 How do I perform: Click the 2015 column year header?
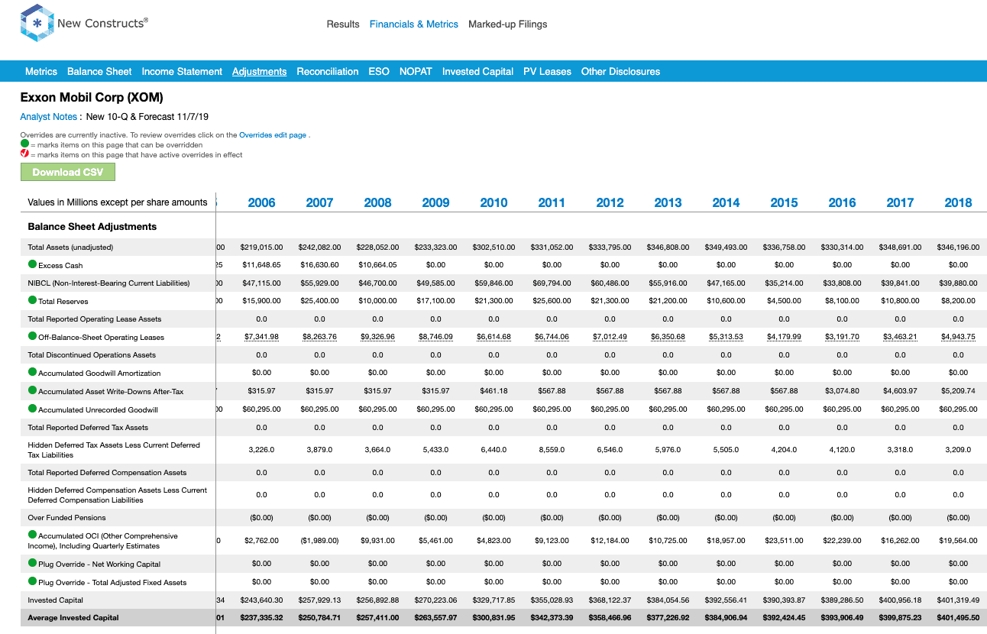click(784, 202)
